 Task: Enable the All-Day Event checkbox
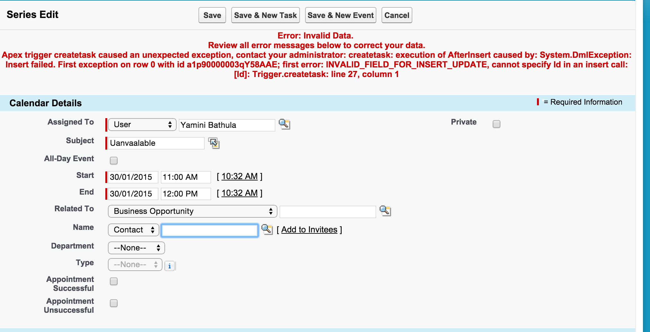pos(114,161)
